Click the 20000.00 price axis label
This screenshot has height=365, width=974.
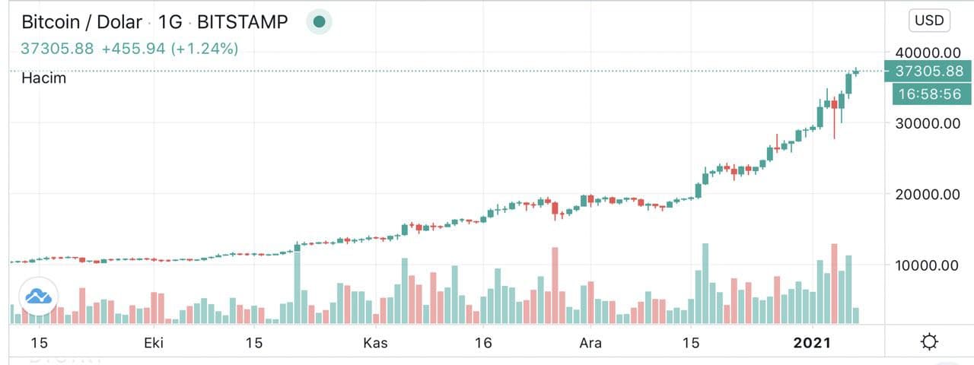[928, 194]
